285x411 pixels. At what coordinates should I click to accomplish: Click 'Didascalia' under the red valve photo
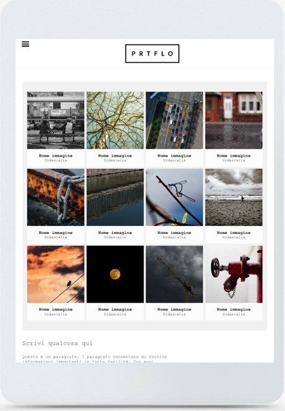234,314
